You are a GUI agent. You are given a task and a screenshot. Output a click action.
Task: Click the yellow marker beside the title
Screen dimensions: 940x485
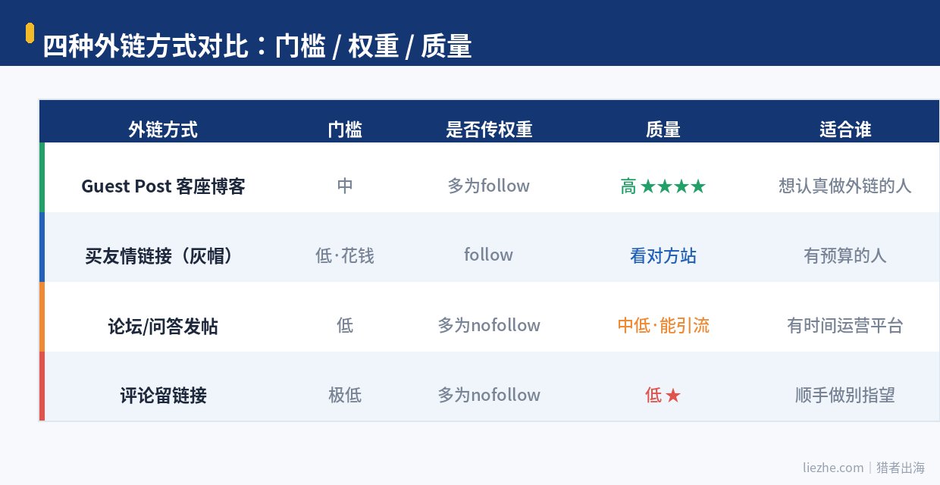[x=30, y=33]
